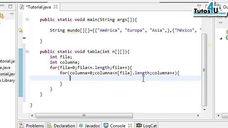The image size is (228, 128).
Task: Select the 'n Library' entry in Package Explorer
Action: pyautogui.click(x=7, y=80)
